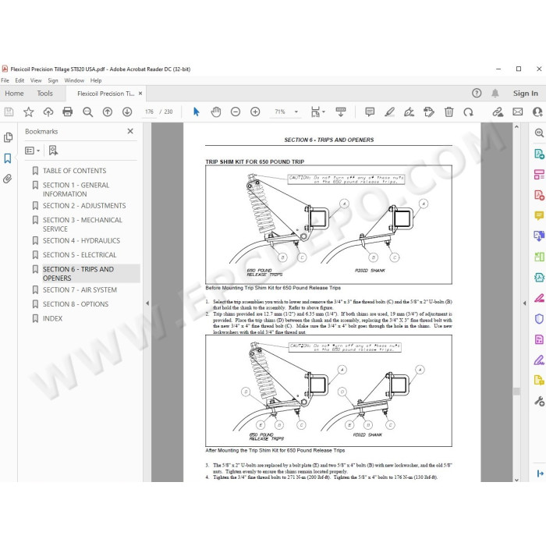Rotate the page view clockwise
Viewport: 546px width, 546px height.
(468, 112)
